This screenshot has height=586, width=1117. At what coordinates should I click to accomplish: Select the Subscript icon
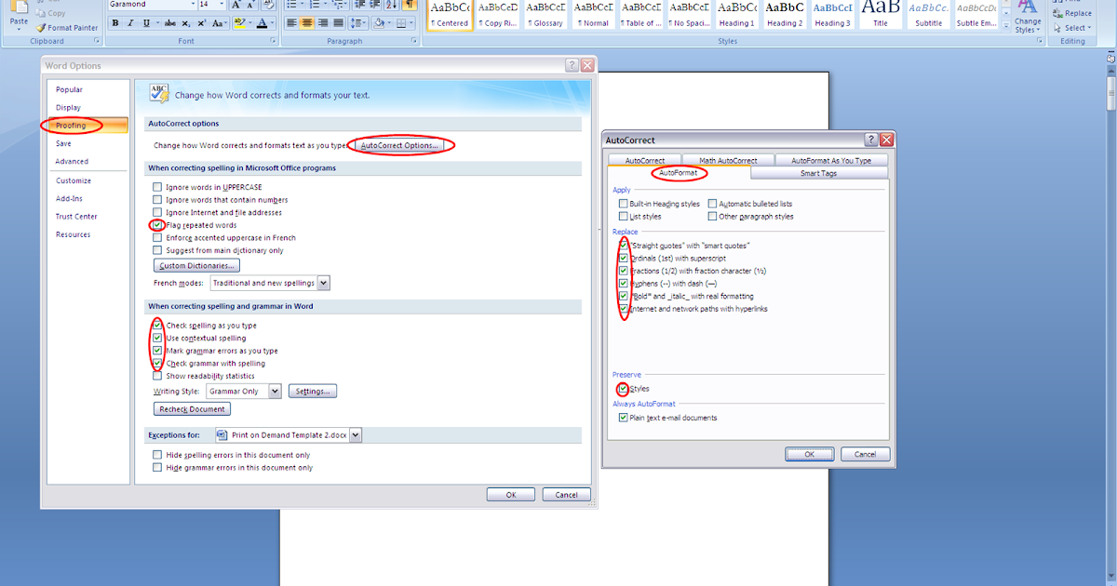tap(185, 21)
